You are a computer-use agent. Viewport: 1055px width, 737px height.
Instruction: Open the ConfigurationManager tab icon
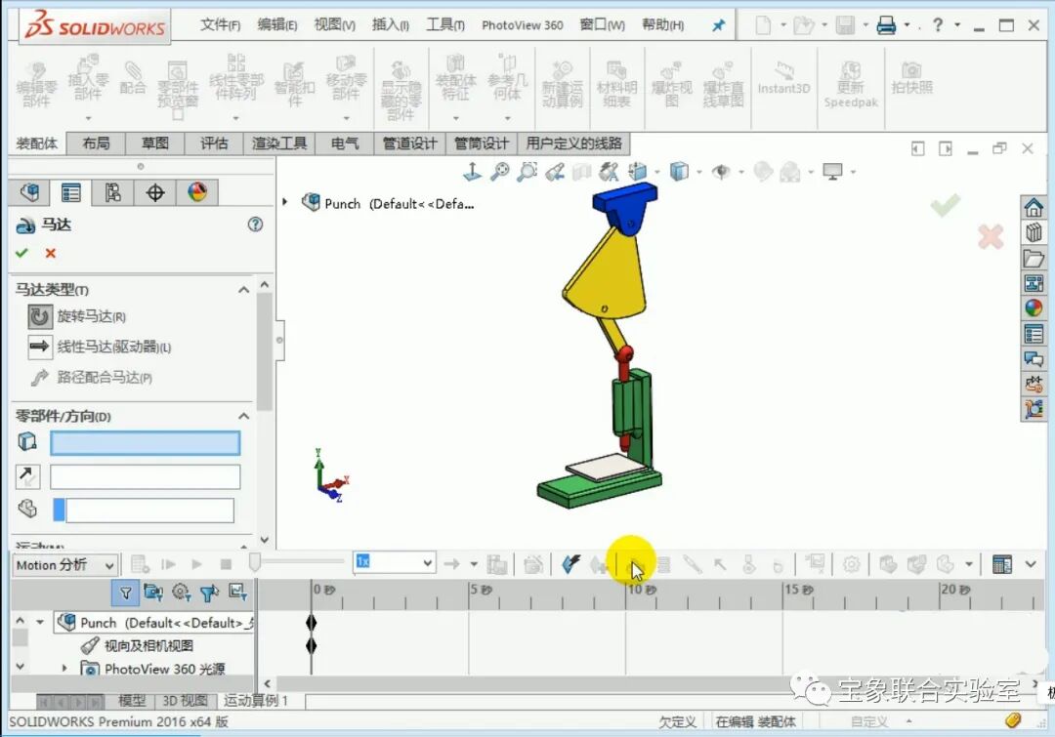pos(113,193)
